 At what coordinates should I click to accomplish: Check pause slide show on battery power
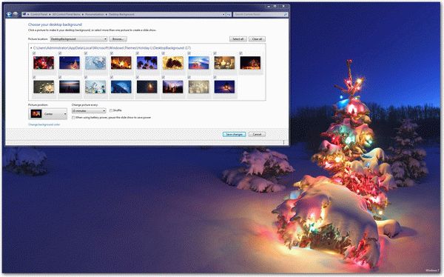pos(73,117)
